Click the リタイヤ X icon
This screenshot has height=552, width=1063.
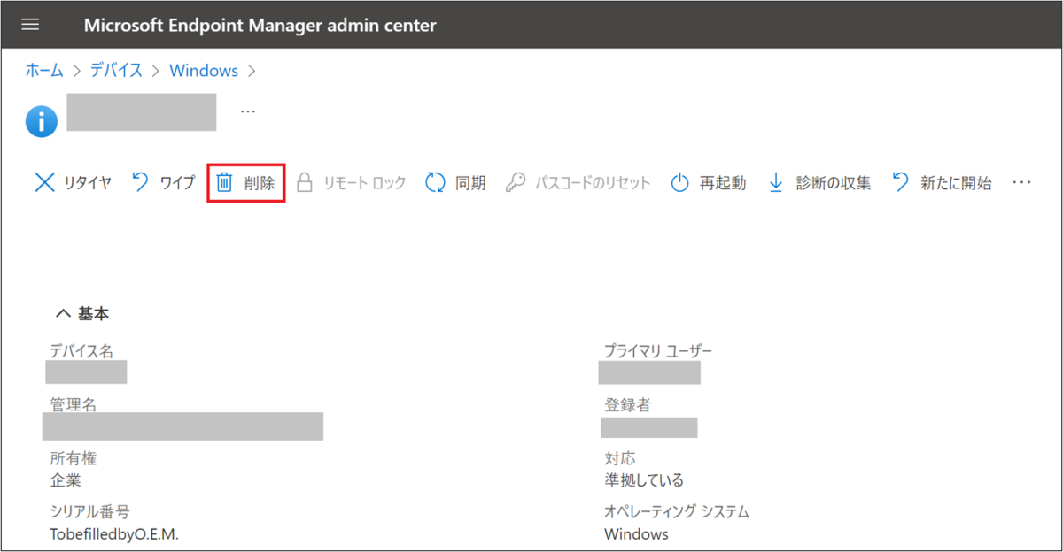(44, 183)
